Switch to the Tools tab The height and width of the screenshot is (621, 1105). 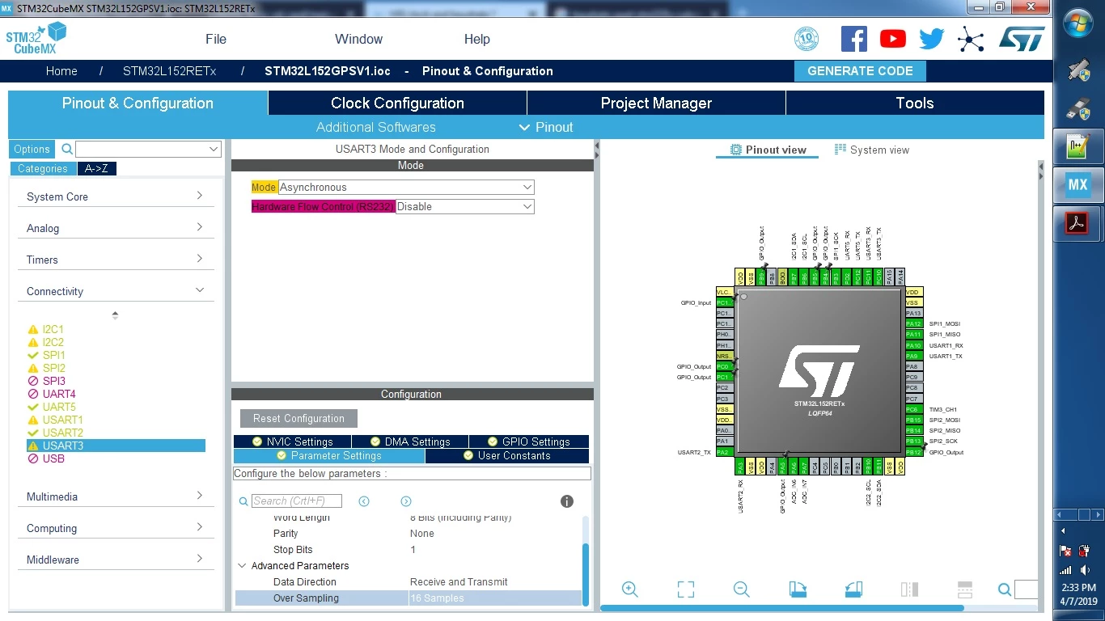point(915,103)
